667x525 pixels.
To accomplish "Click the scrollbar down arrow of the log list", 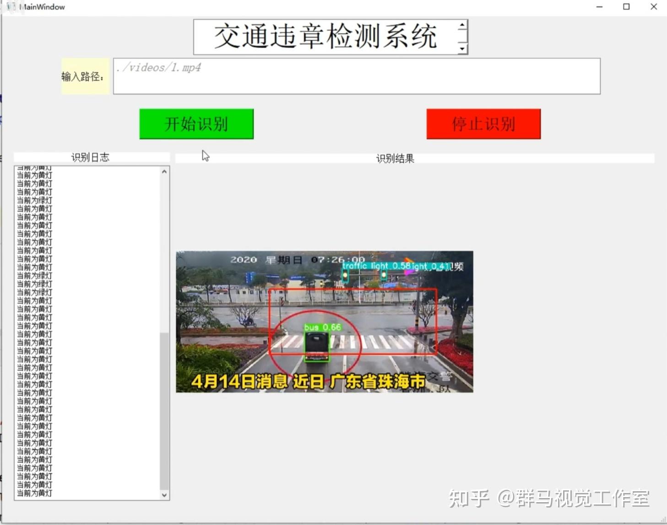I will point(164,495).
